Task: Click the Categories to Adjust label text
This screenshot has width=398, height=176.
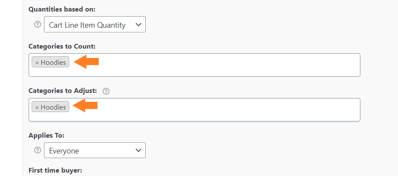Action: (63, 90)
